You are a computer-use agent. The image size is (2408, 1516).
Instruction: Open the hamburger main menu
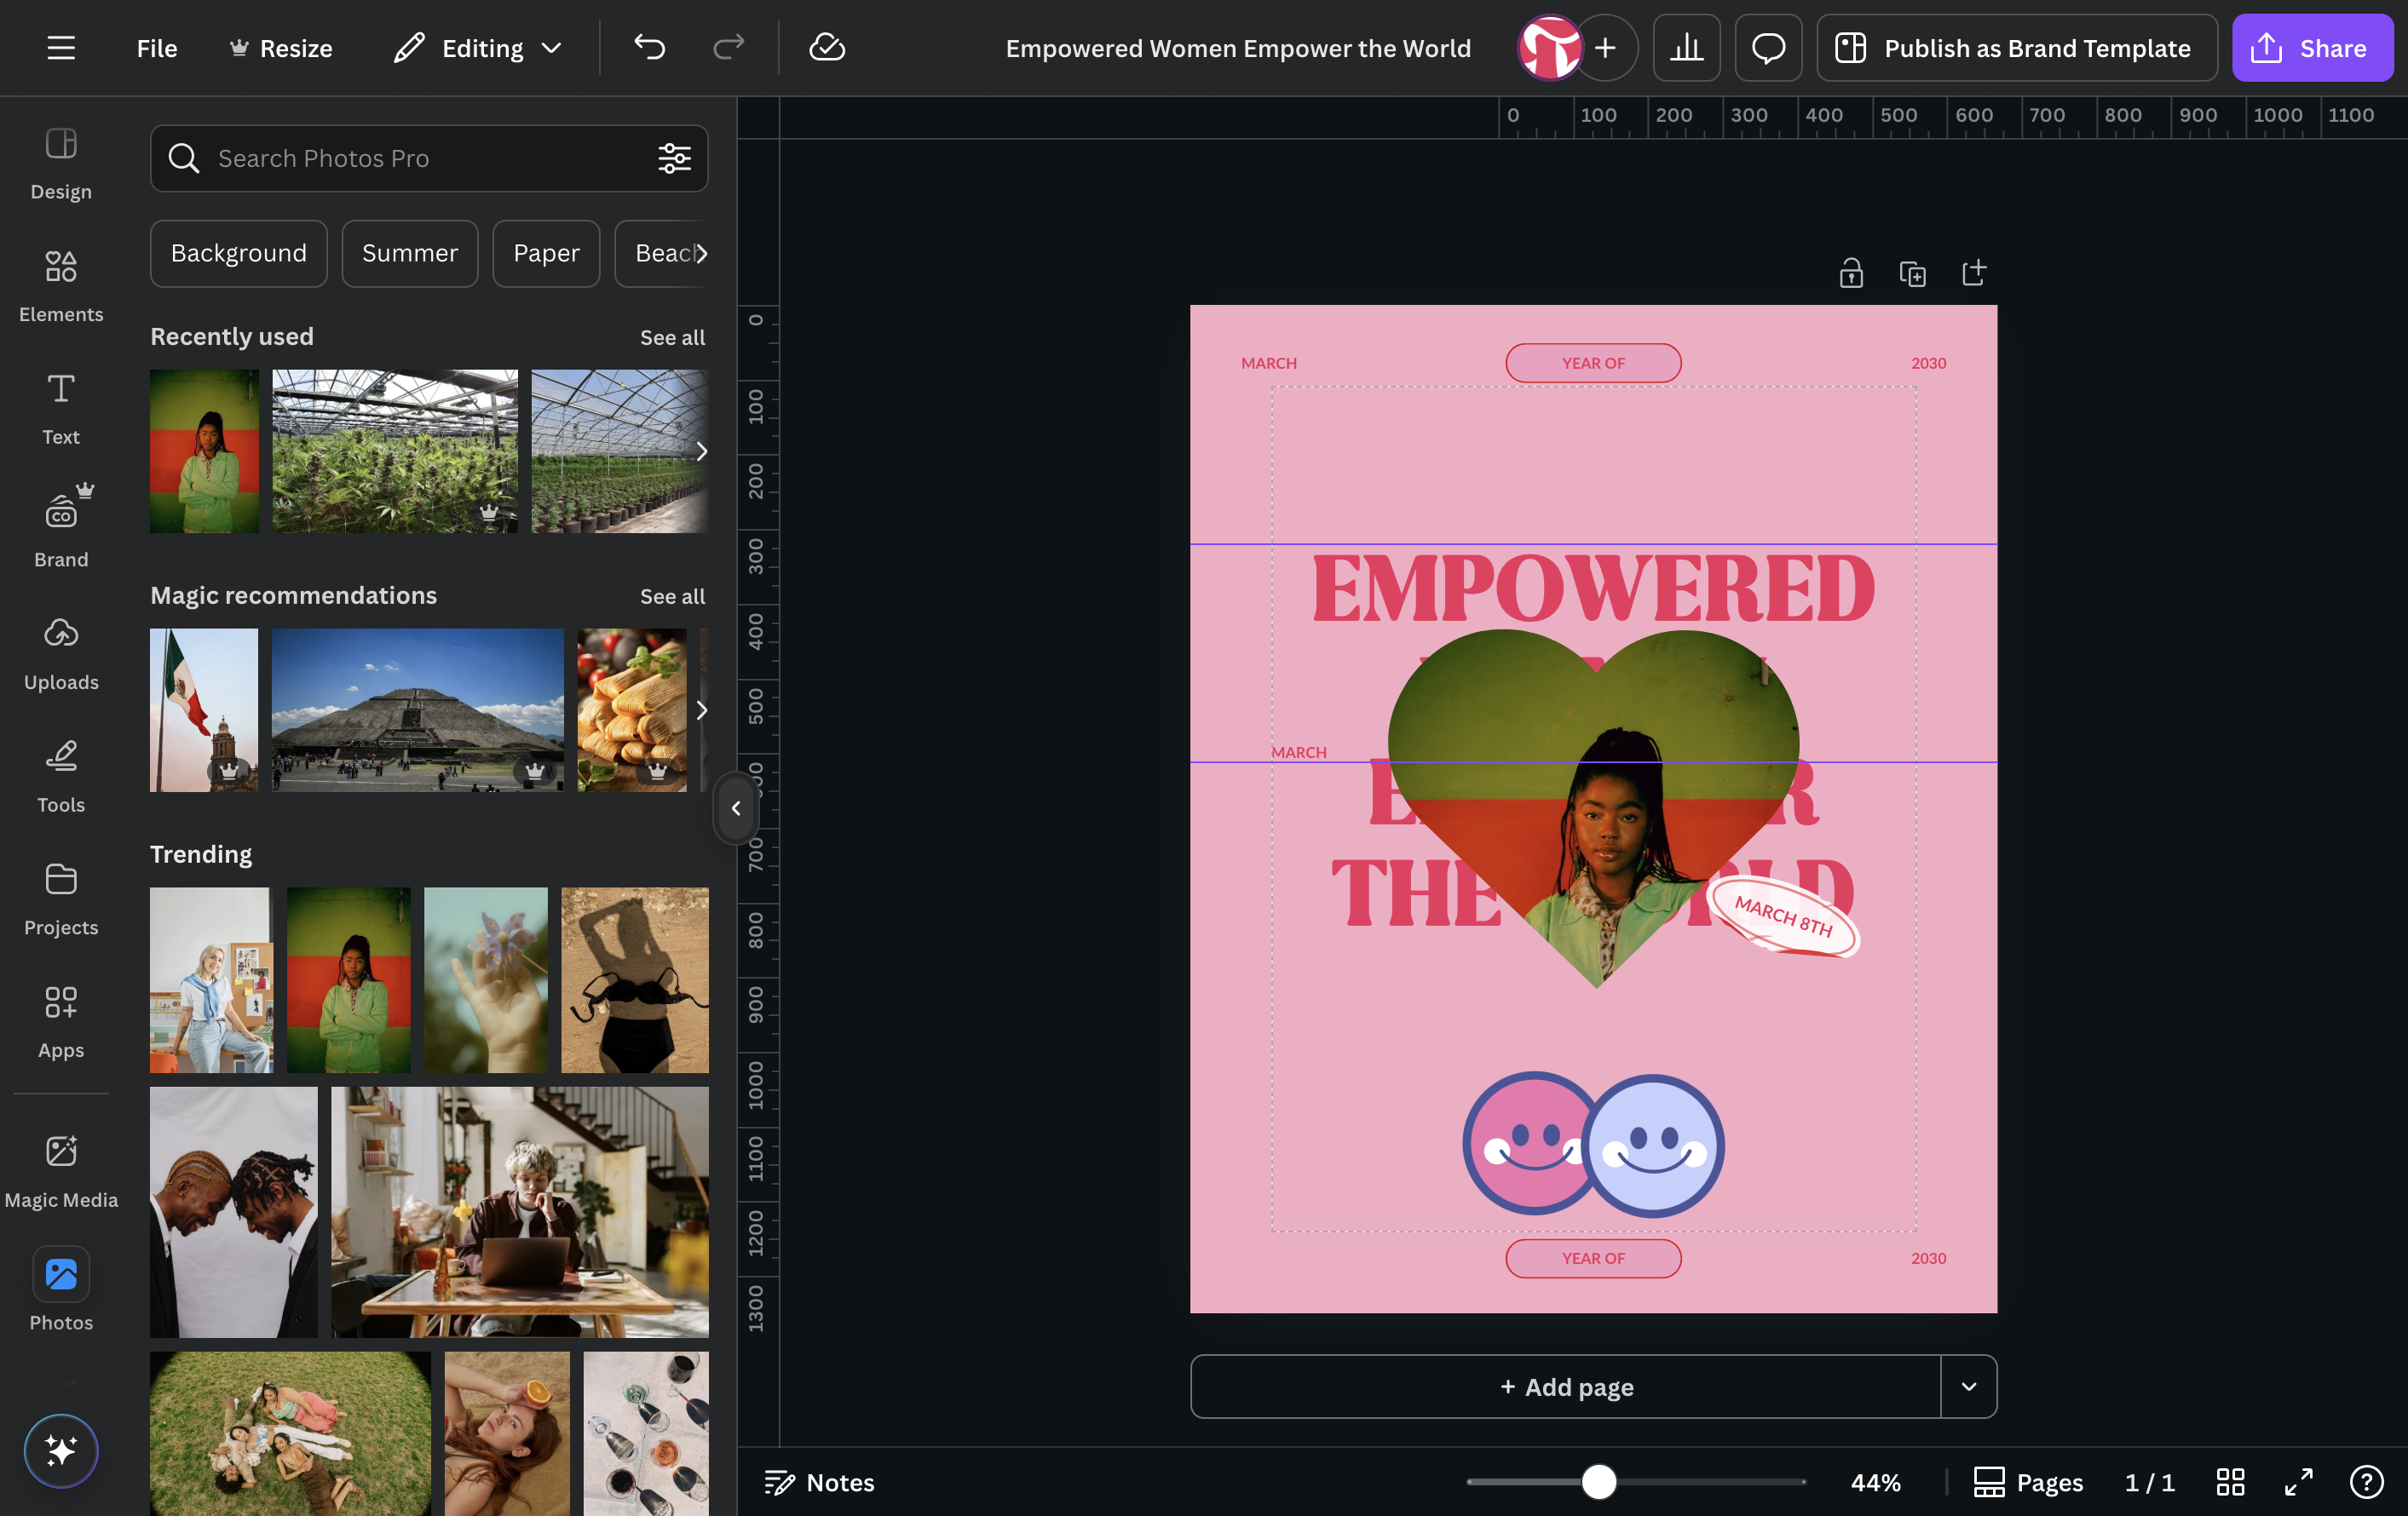(x=61, y=48)
